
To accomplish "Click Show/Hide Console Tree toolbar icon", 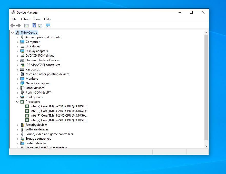I will point(26,25).
